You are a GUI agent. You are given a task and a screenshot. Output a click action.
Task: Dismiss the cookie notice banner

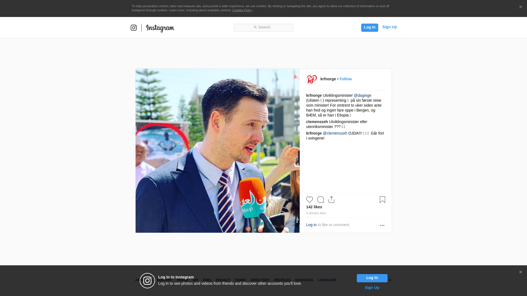520,7
